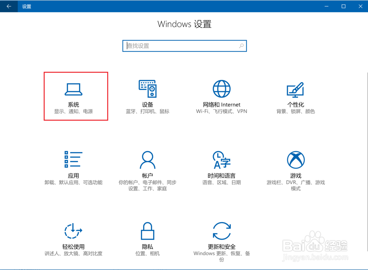368x270 pixels.
Task: Open the 系统 (System) settings icon
Action: 73,89
